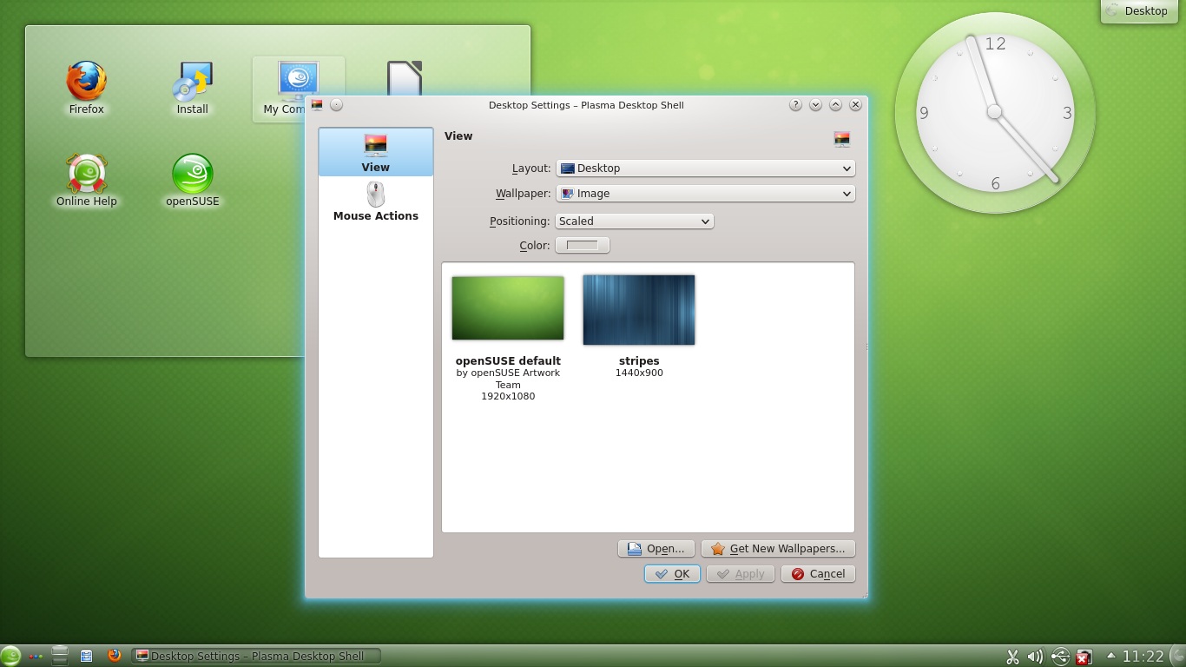Click the tray icon with red X
The width and height of the screenshot is (1186, 667).
tap(1084, 657)
